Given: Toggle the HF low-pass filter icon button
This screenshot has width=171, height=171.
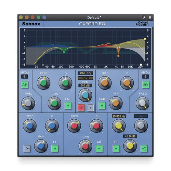Looking at the screenshot, I should point(146,84).
